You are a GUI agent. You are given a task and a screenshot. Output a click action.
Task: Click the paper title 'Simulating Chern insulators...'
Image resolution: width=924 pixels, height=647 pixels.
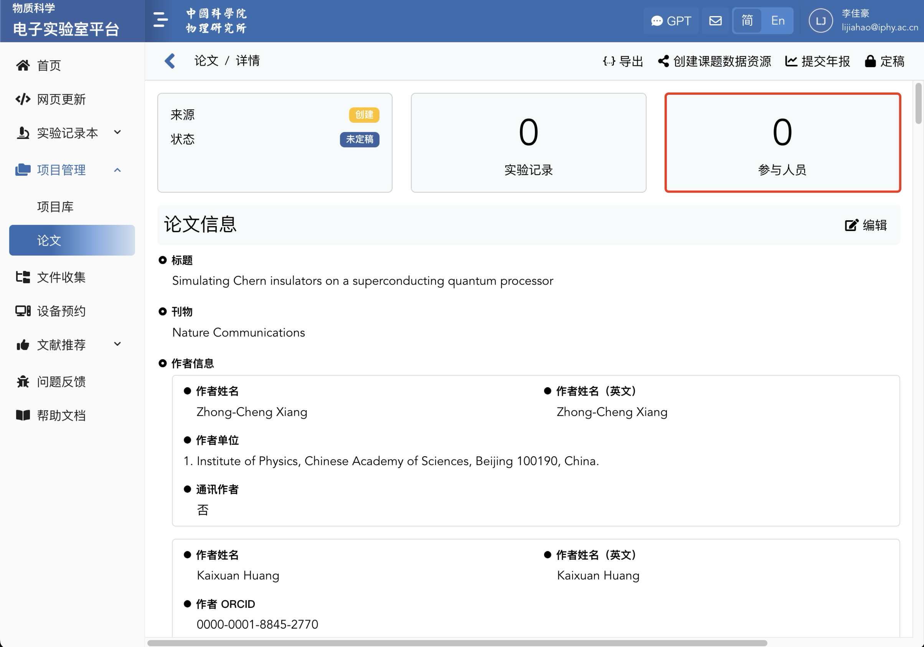coord(363,281)
